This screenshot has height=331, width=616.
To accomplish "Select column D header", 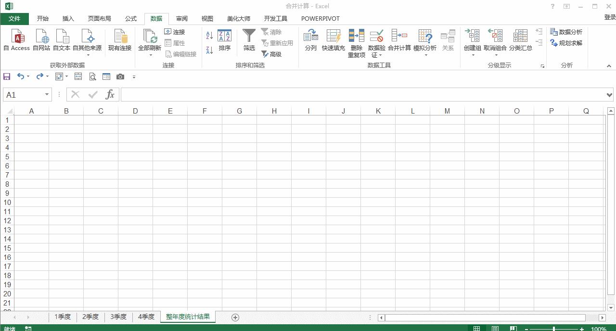I will (135, 111).
